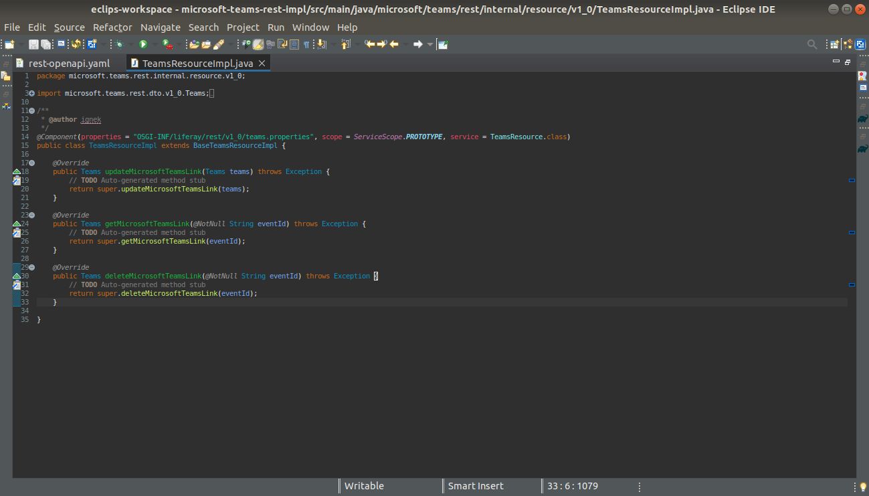869x496 pixels.
Task: Open the Source menu
Action: 70,27
